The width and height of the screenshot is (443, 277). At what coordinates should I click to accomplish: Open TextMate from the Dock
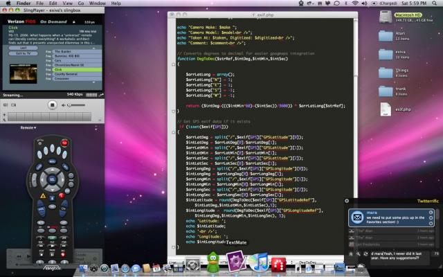click(236, 262)
